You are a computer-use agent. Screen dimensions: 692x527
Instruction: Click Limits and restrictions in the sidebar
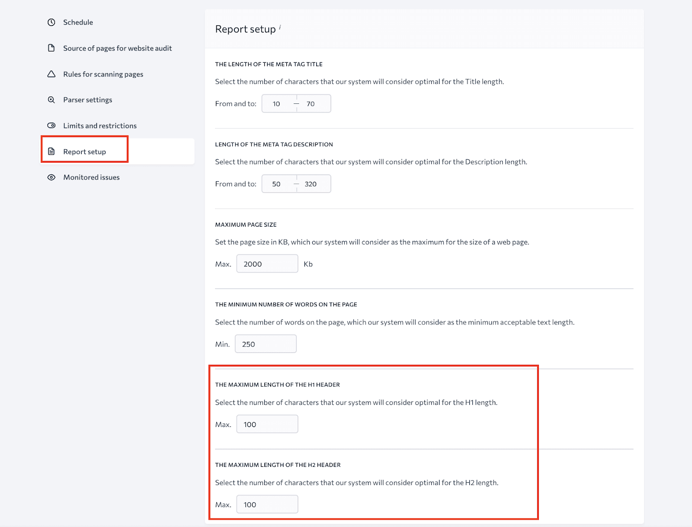pyautogui.click(x=100, y=125)
